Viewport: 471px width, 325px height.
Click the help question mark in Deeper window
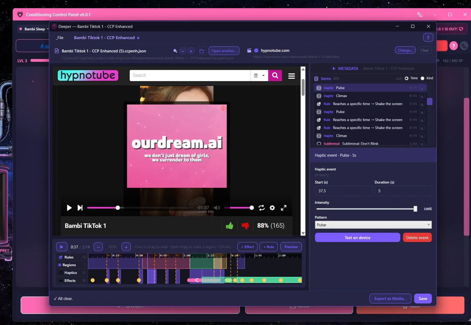[428, 37]
